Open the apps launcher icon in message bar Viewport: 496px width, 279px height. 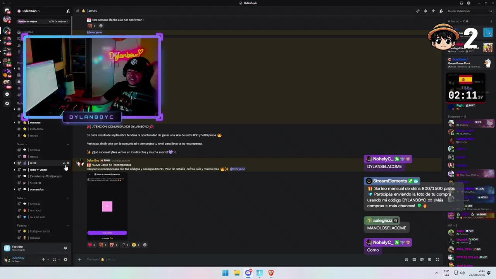pyautogui.click(x=437, y=260)
